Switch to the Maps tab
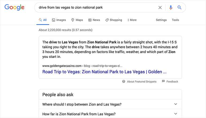The image size is (206, 118). click(x=77, y=20)
